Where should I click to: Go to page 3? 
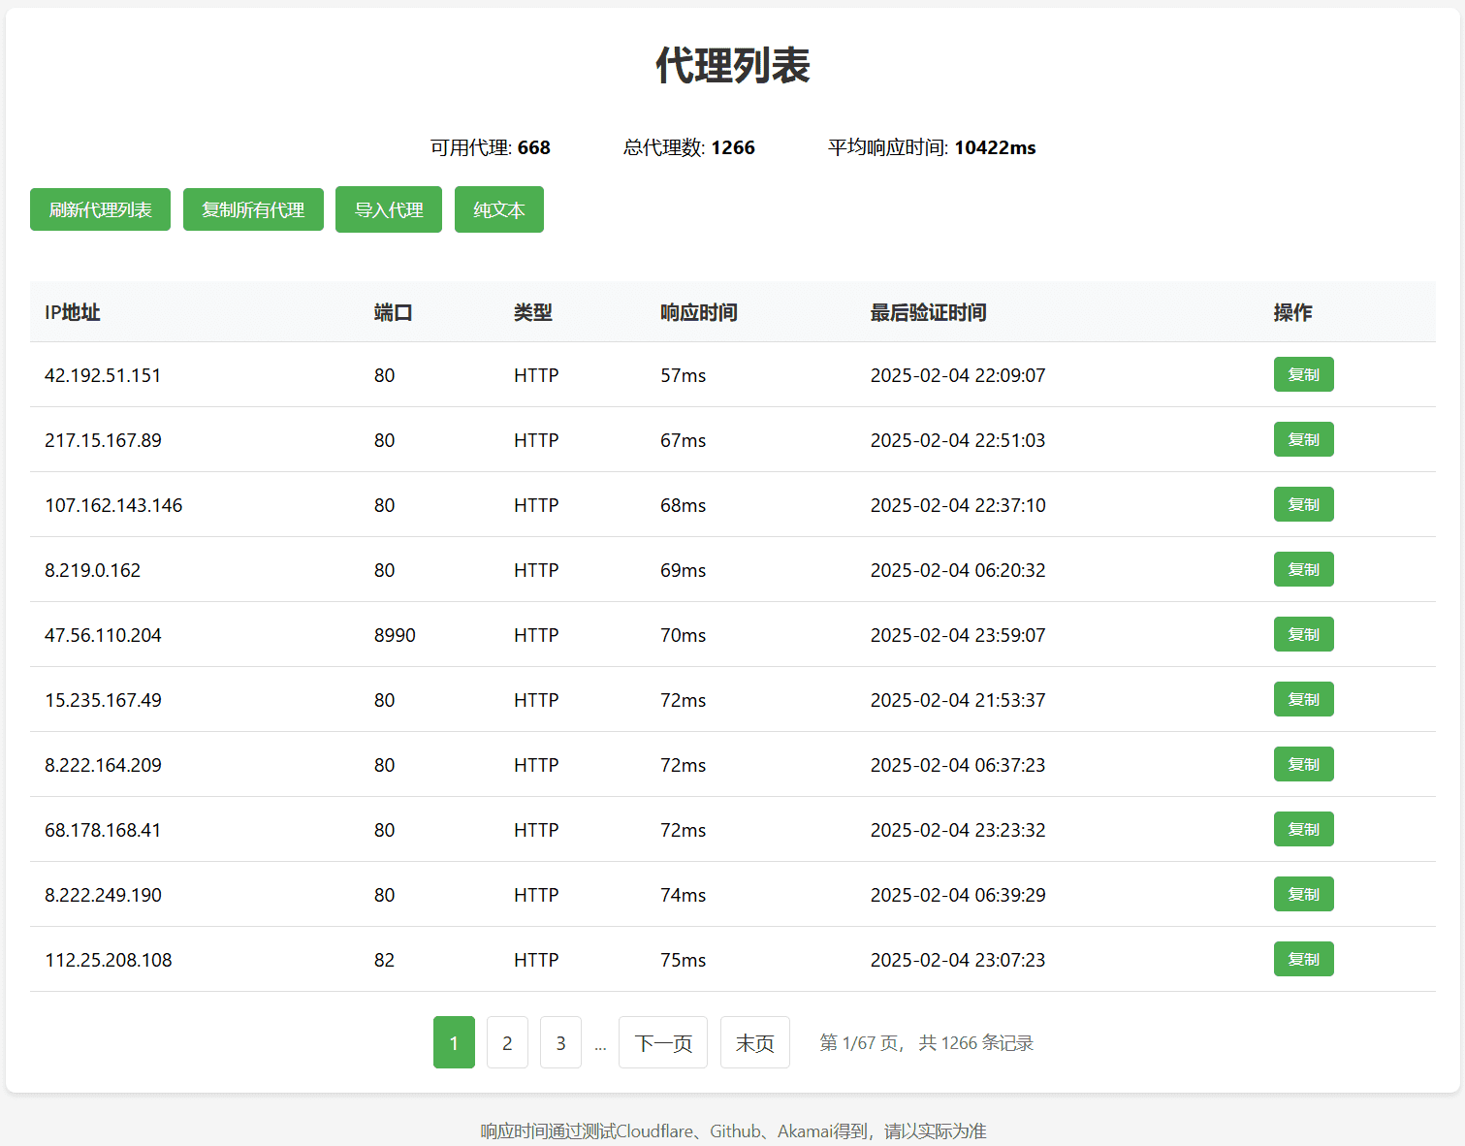click(x=560, y=1042)
